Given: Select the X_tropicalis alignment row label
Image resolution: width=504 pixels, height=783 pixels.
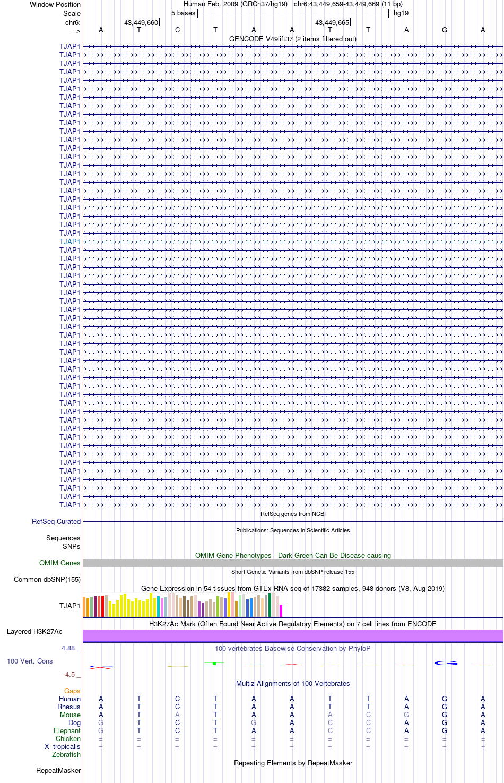Looking at the screenshot, I should coord(63,747).
